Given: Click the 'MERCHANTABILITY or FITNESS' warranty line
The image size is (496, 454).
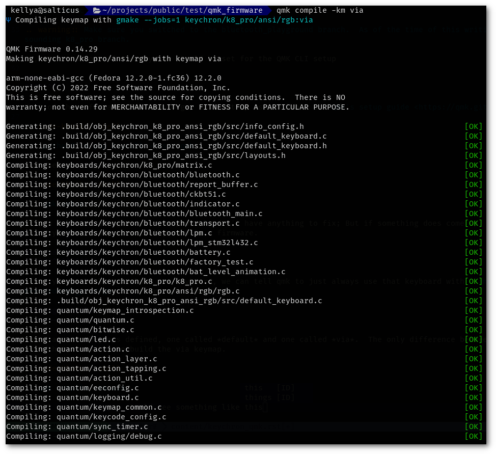Looking at the screenshot, I should tap(178, 107).
